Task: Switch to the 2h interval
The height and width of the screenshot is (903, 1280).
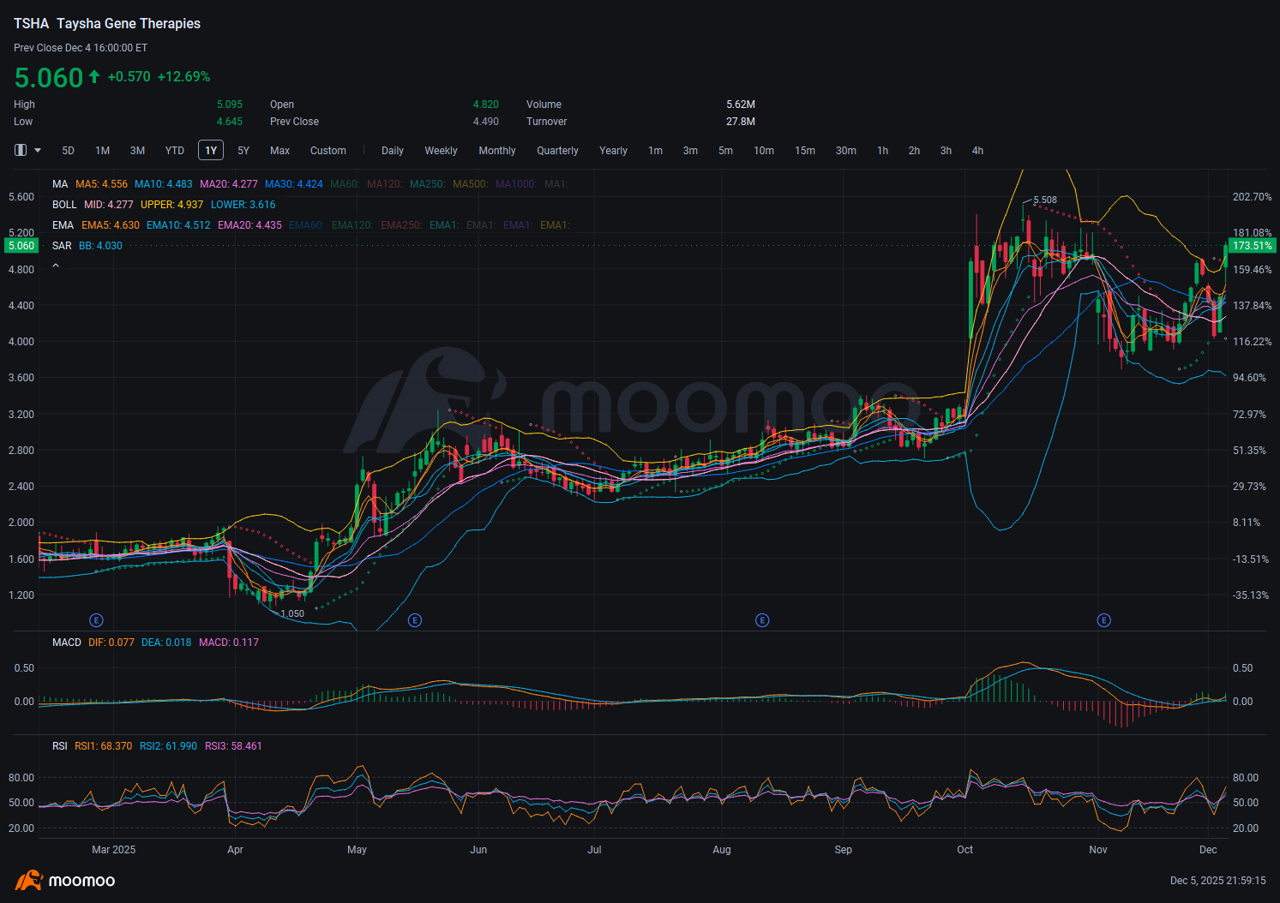Action: coord(915,151)
